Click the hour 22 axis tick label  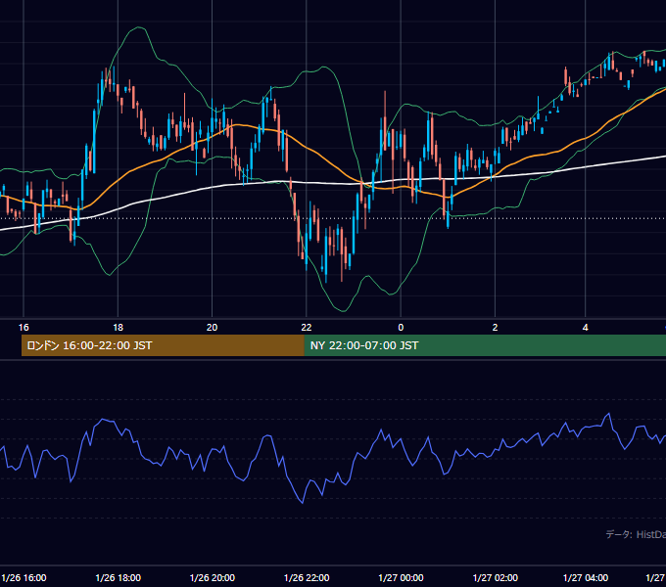tap(307, 328)
